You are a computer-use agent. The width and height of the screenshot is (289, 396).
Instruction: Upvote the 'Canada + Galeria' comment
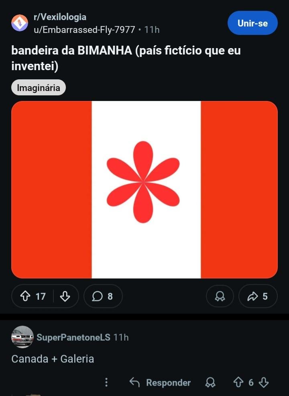click(x=238, y=382)
